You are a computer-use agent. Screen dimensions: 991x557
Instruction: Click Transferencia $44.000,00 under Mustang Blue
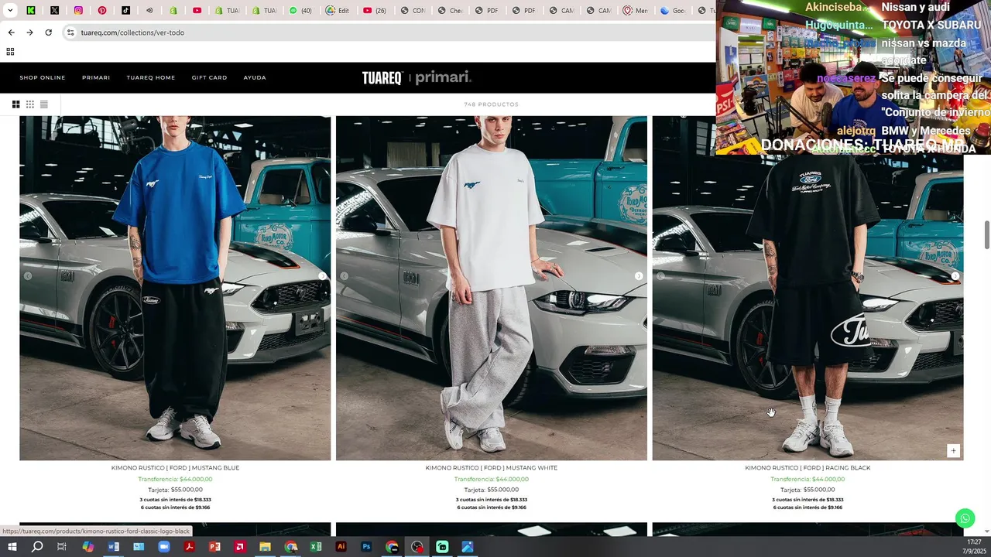[x=175, y=479]
